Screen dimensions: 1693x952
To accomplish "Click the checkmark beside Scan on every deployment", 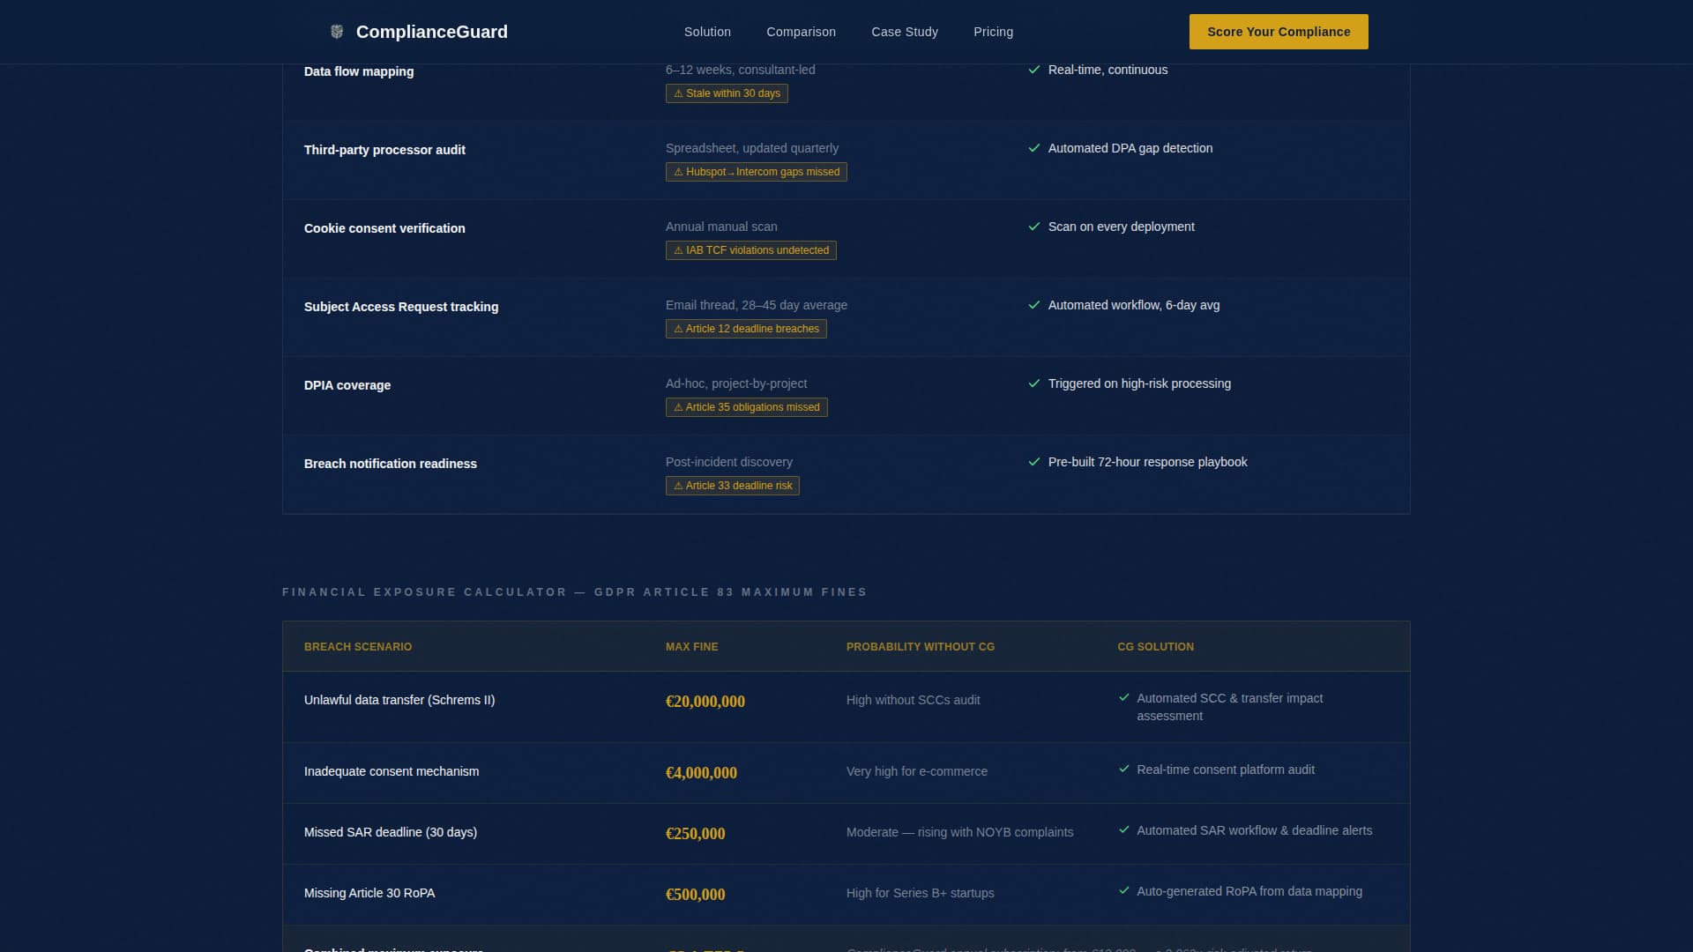I will tap(1033, 227).
